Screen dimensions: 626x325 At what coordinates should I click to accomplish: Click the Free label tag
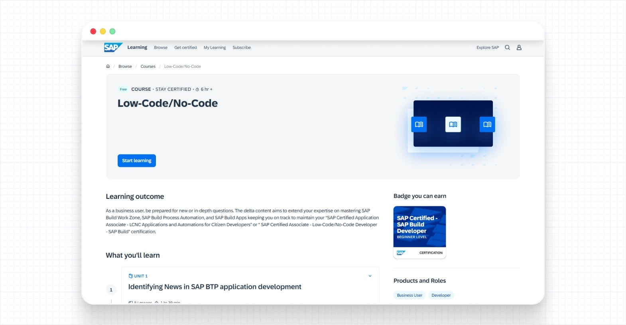pyautogui.click(x=123, y=89)
